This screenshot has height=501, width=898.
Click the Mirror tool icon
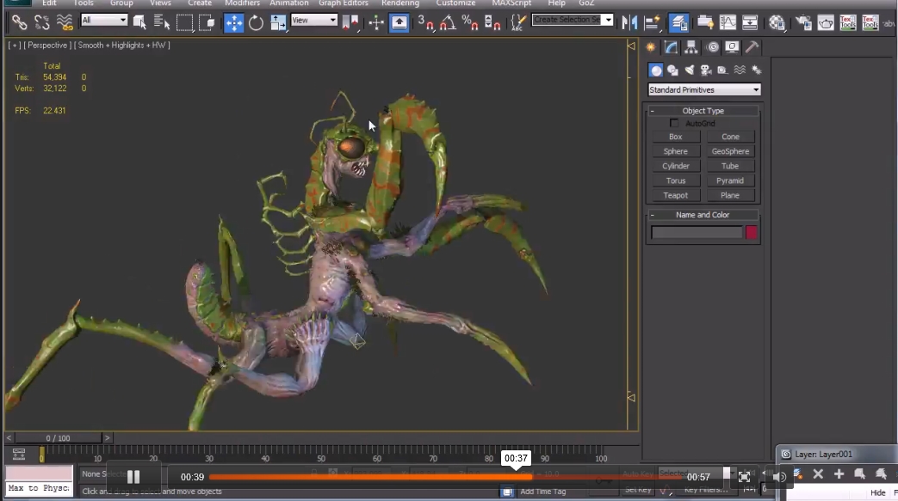[629, 22]
